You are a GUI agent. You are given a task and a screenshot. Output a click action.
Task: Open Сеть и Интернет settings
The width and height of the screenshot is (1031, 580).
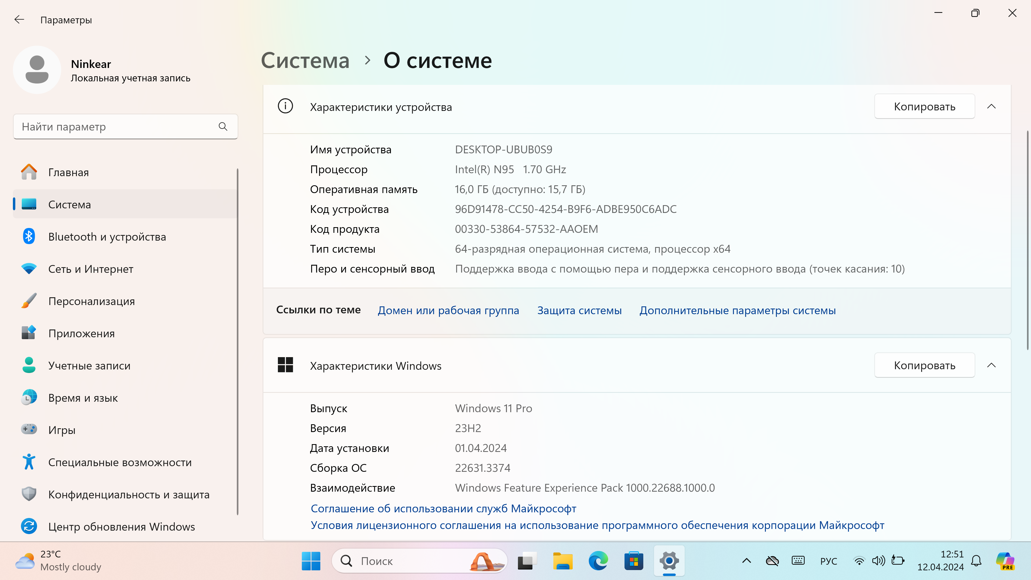90,269
